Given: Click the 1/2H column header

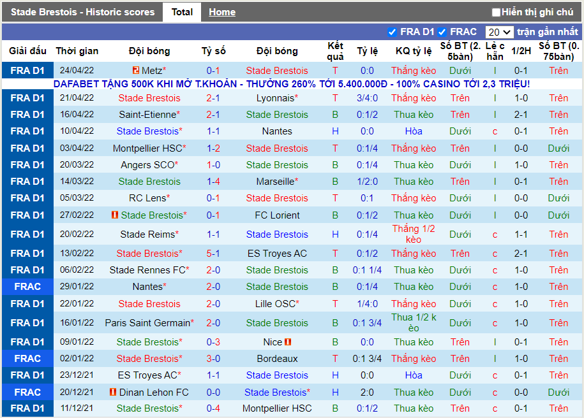Looking at the screenshot, I should [521, 52].
